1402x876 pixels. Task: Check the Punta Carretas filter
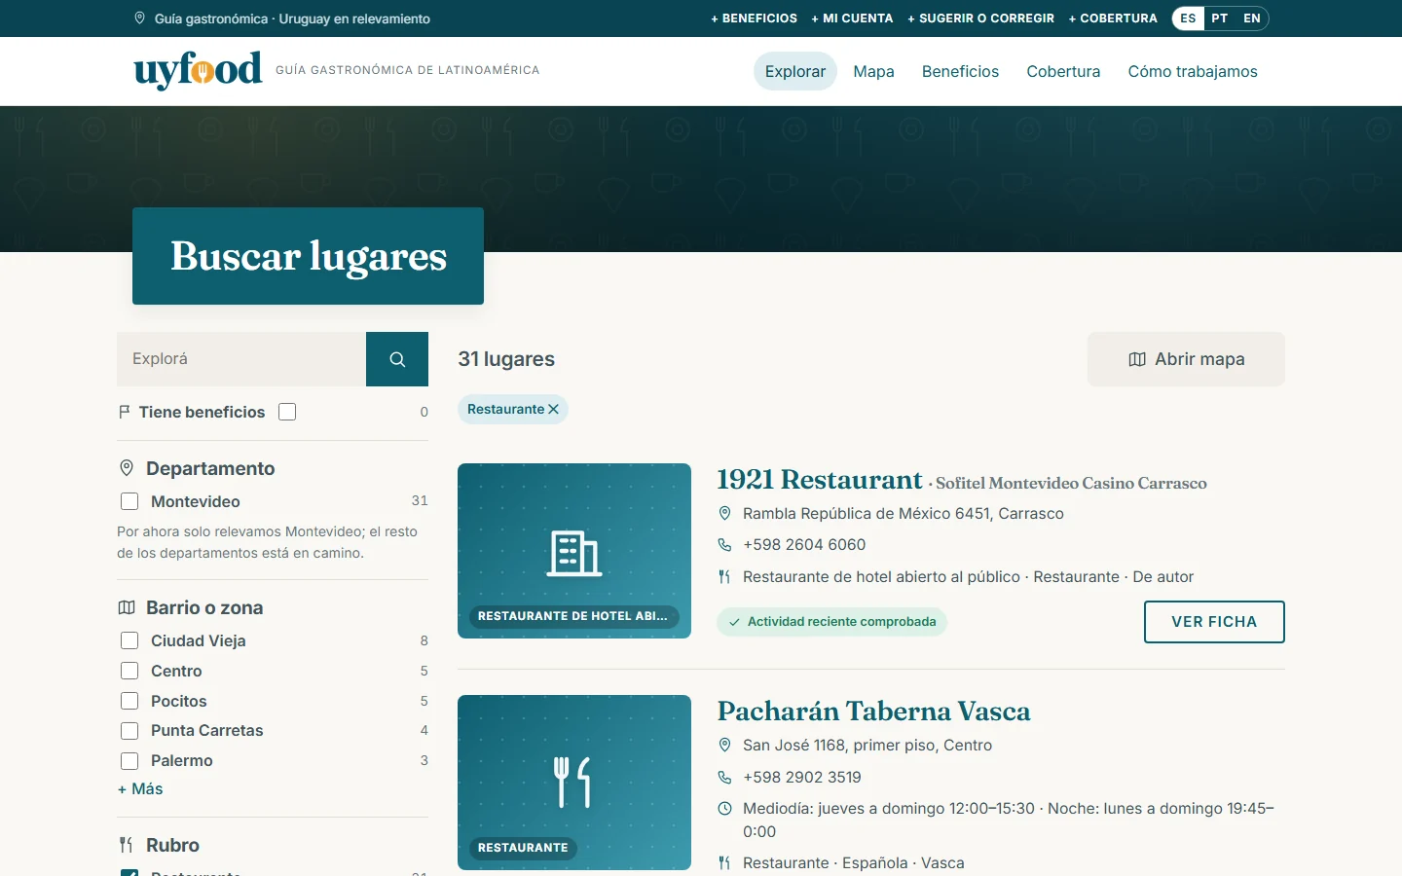coord(129,731)
